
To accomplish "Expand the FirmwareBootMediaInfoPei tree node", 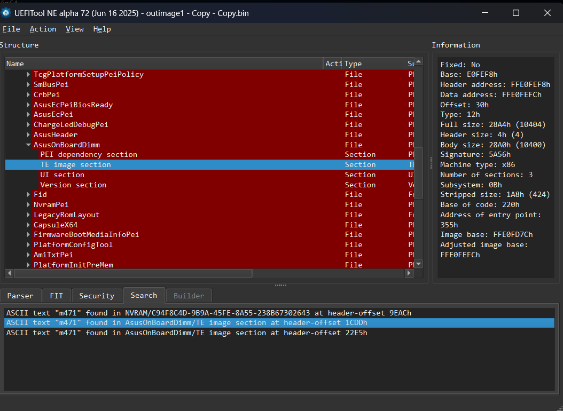I will tap(28, 234).
